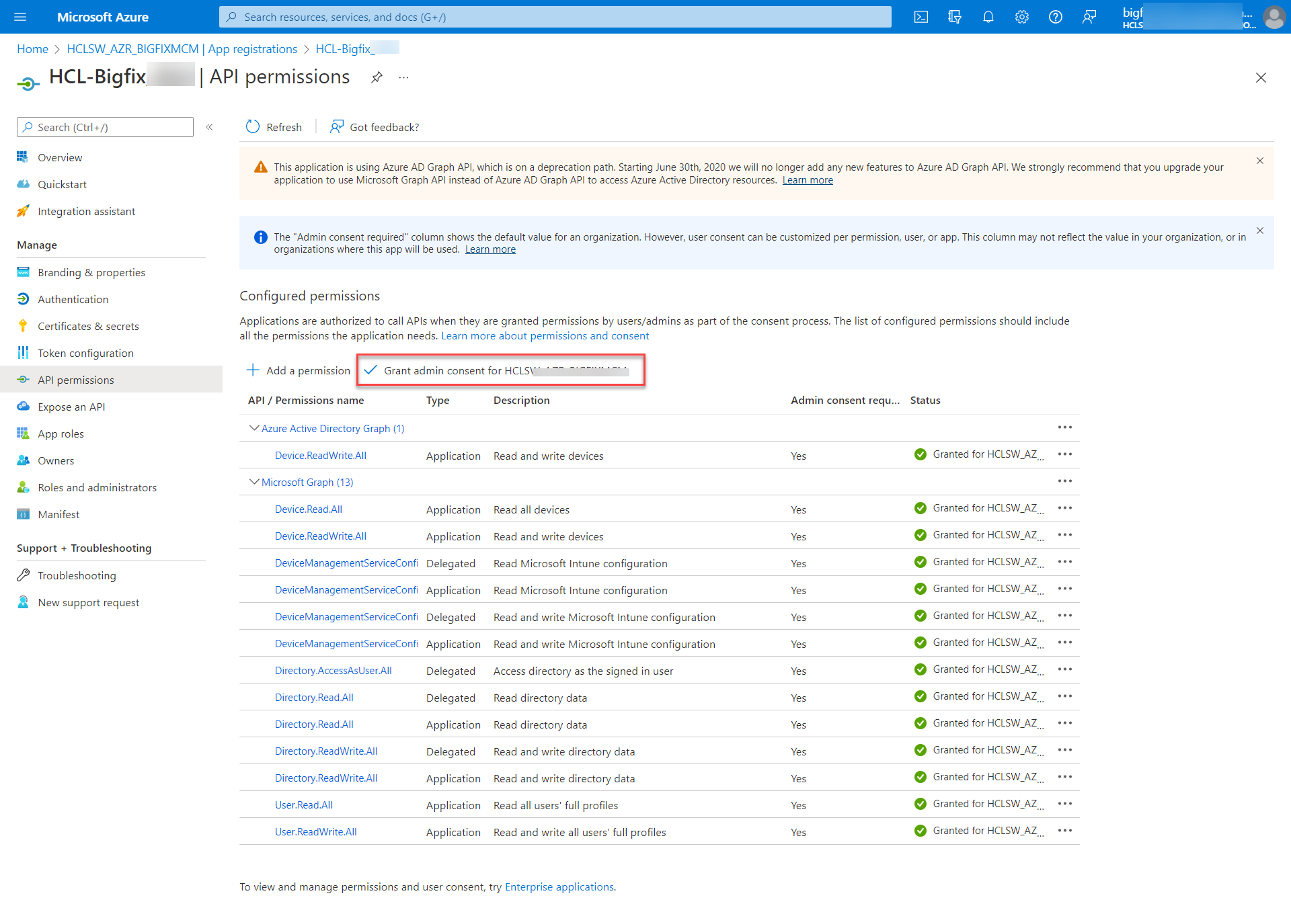Open more options for the Device.Read.All row
The image size is (1291, 910).
tap(1065, 508)
